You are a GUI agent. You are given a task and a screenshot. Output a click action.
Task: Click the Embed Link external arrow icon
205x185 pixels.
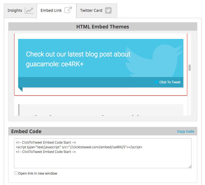pos(68,10)
